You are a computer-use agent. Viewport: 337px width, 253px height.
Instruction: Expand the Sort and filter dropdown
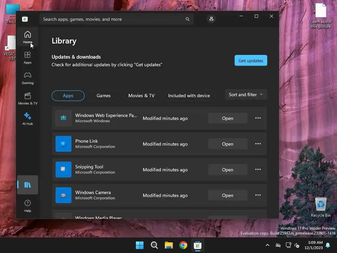246,95
